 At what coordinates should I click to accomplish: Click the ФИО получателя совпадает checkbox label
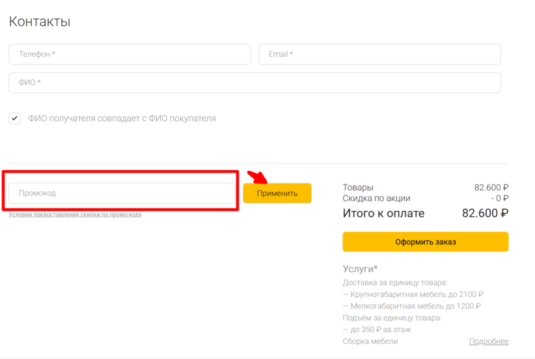(x=122, y=118)
